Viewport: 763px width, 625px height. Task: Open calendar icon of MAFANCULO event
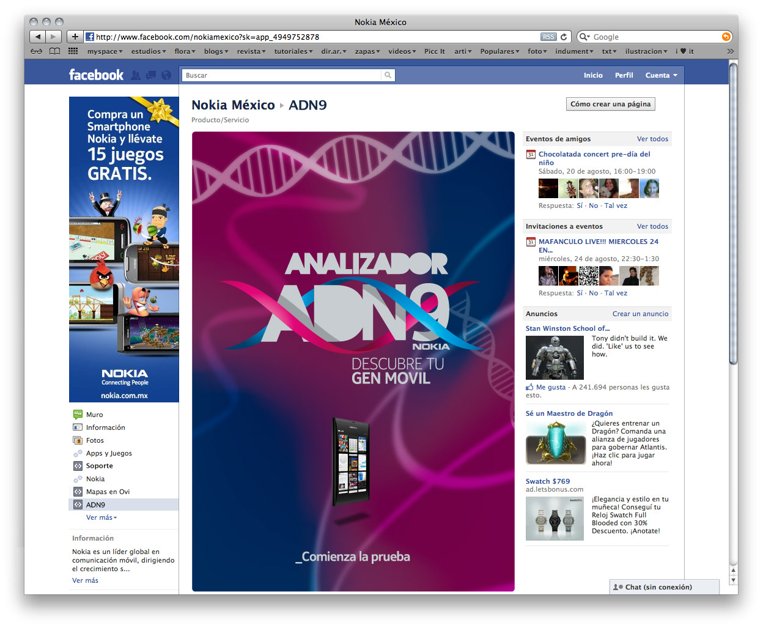[531, 242]
